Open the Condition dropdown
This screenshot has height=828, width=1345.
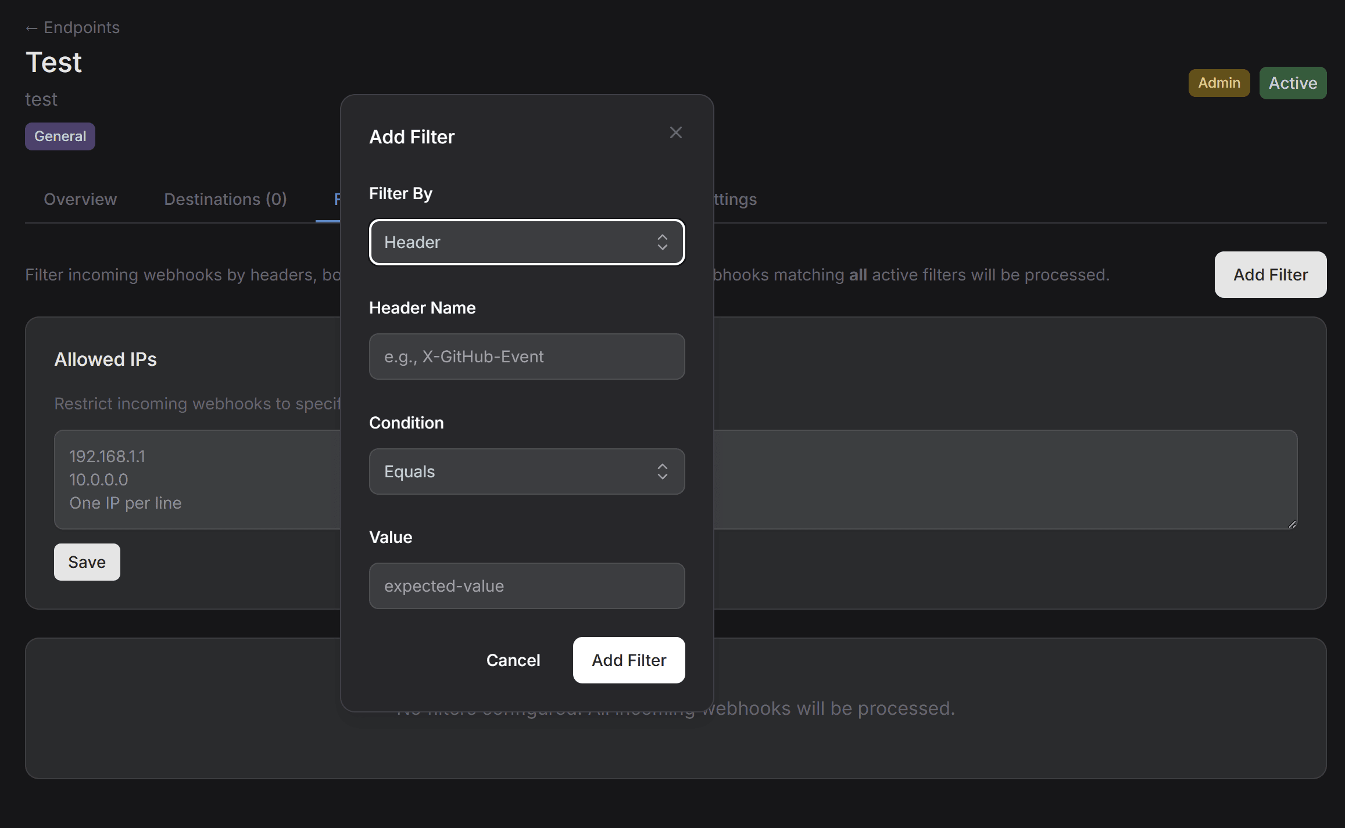click(x=527, y=471)
